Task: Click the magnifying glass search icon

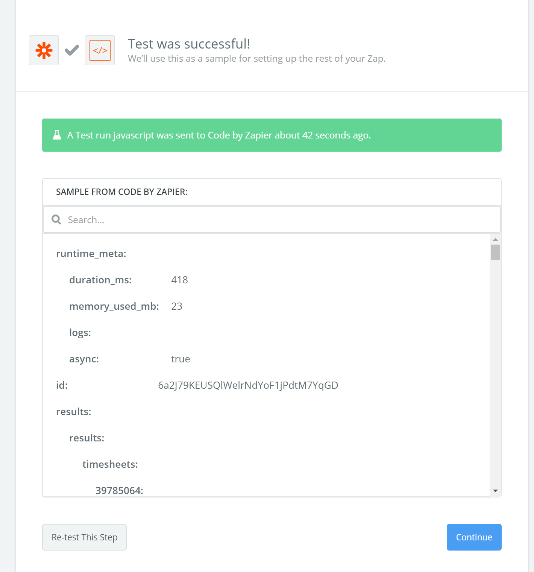Action: [x=56, y=219]
